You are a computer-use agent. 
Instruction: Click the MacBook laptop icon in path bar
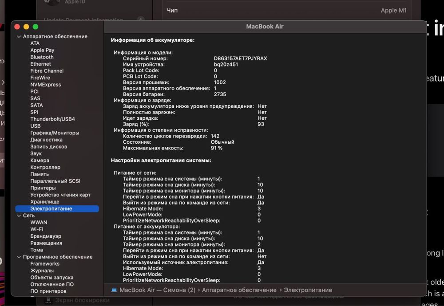pyautogui.click(x=114, y=290)
